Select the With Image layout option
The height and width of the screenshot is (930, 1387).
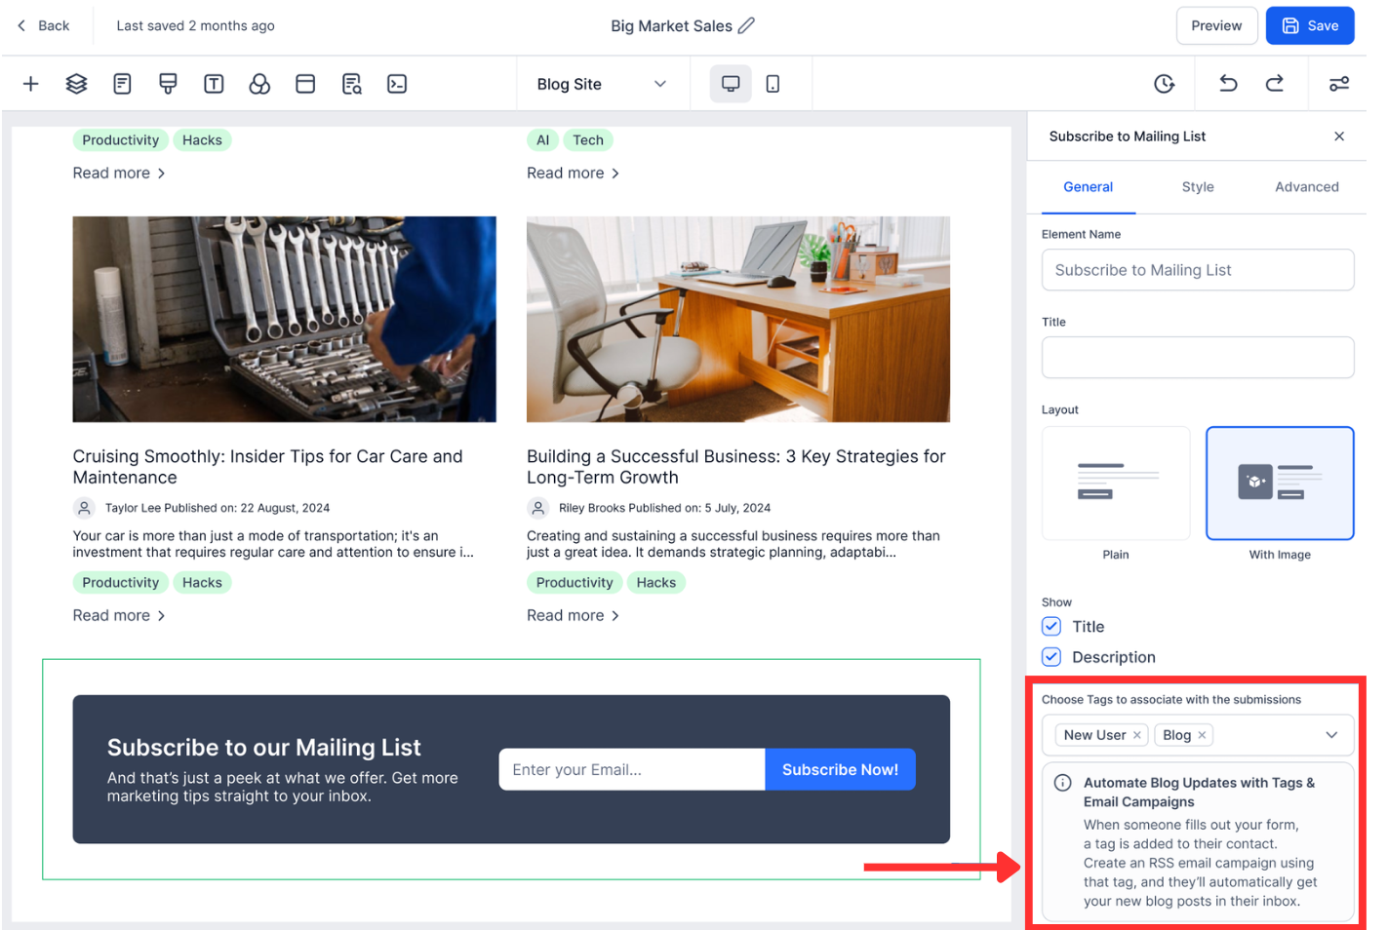(1280, 484)
